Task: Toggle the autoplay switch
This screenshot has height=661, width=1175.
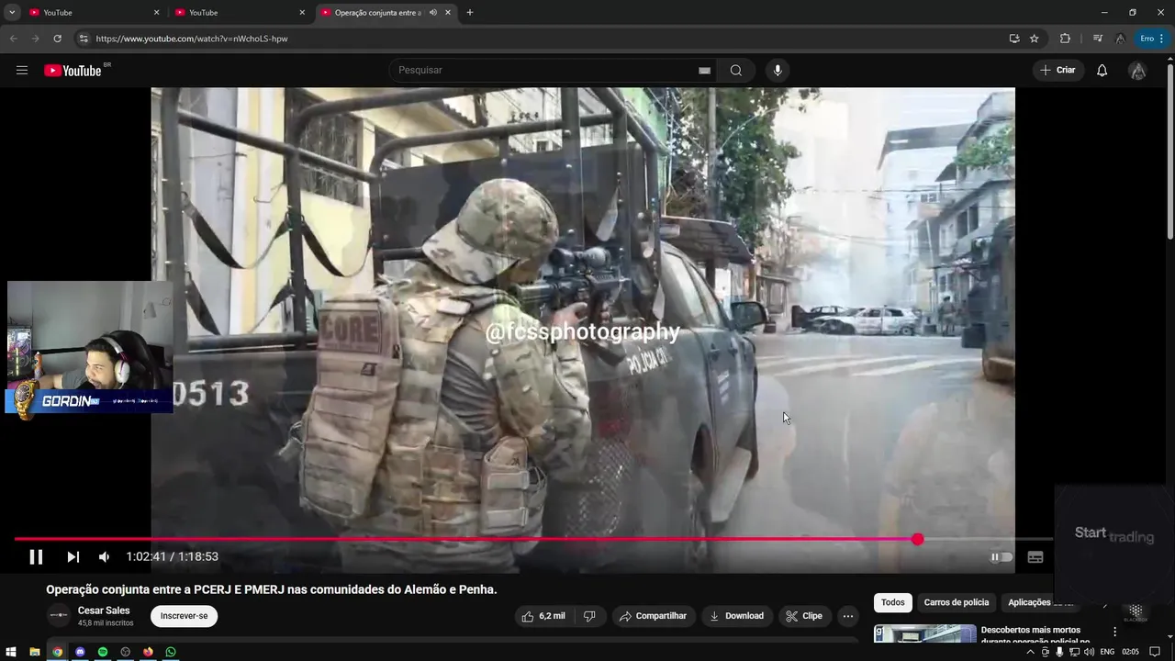Action: (x=1001, y=556)
